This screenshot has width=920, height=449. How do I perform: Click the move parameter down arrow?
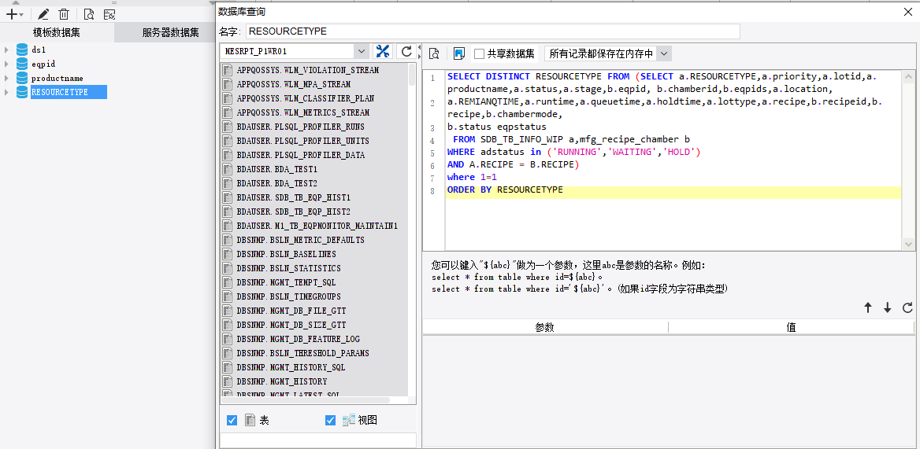[888, 307]
